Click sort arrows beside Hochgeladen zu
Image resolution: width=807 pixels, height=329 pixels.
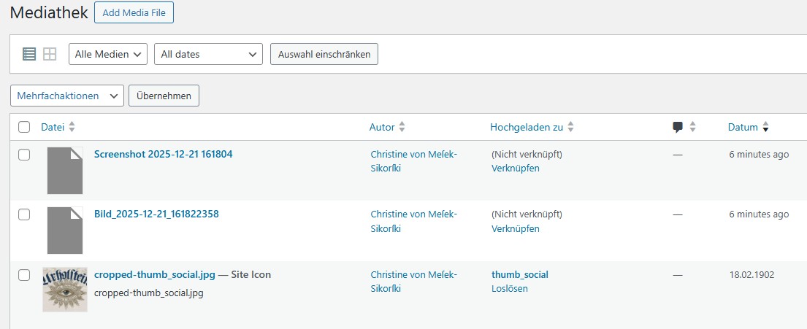[571, 127]
